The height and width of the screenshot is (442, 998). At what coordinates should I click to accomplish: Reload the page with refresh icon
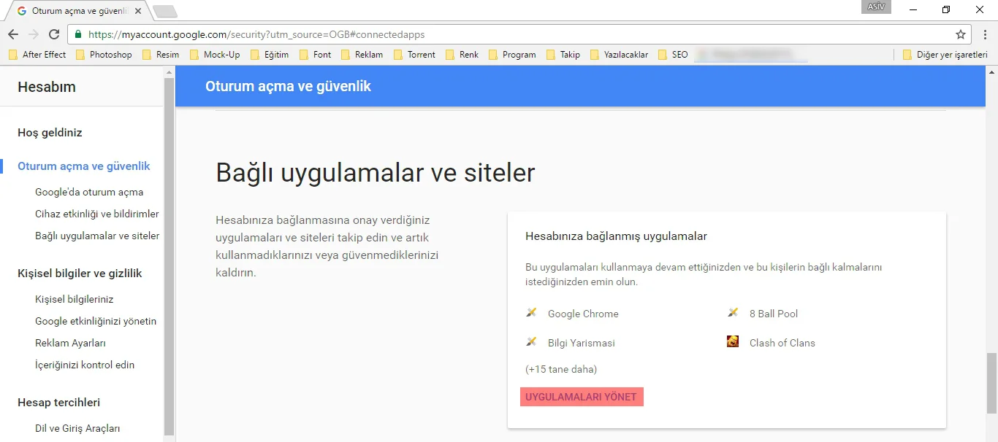click(54, 34)
